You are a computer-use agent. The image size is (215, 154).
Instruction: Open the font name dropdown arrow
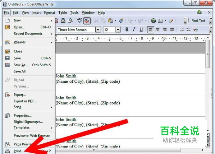tap(98, 30)
